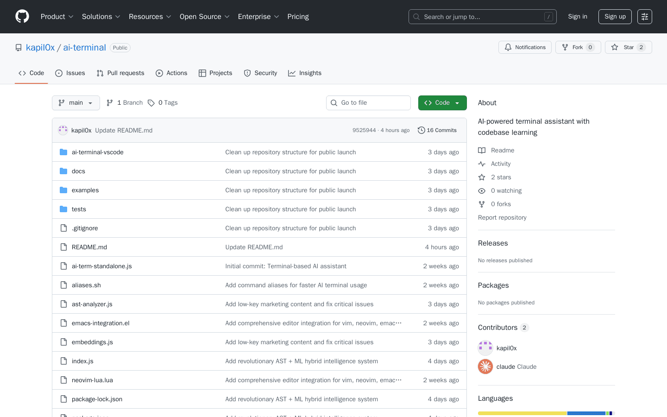Viewport: 667px width, 417px height.
Task: Open the docs folder icon
Action: pos(63,171)
